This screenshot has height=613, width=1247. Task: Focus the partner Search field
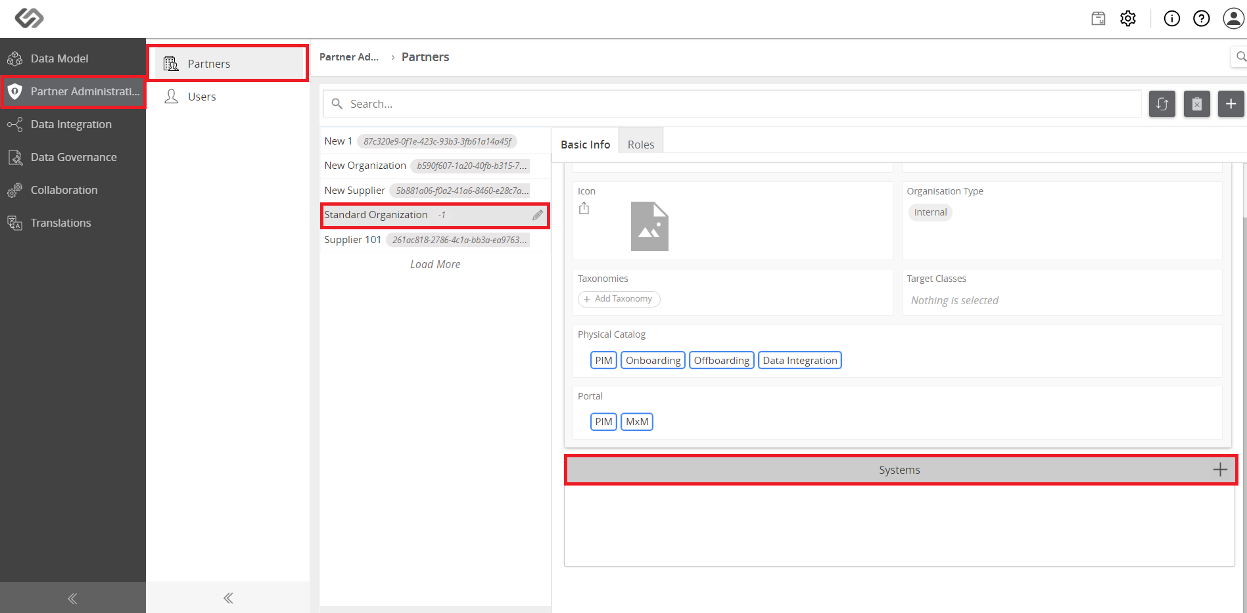pos(732,104)
